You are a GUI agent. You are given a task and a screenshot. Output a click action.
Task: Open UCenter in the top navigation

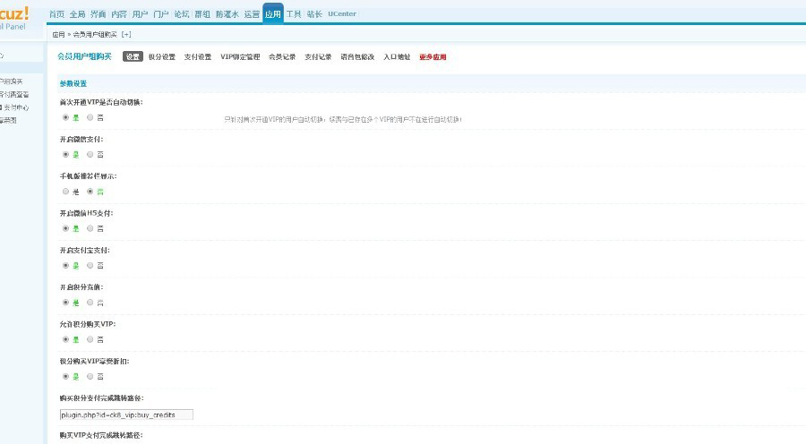coord(340,14)
